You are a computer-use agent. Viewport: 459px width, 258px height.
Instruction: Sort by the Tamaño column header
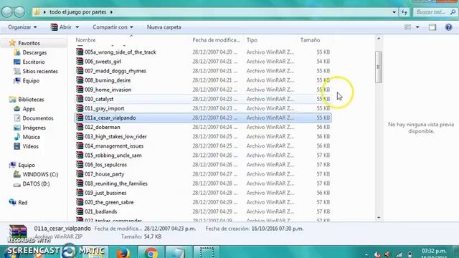coord(310,40)
